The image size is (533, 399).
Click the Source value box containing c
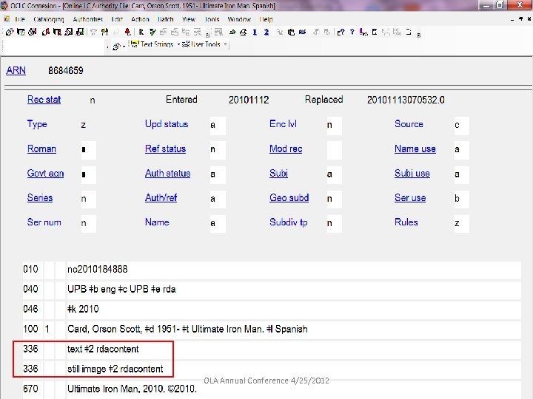(x=462, y=125)
